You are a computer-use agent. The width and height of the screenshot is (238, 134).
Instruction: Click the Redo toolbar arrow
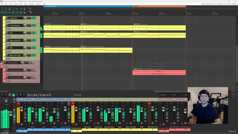[21, 9]
